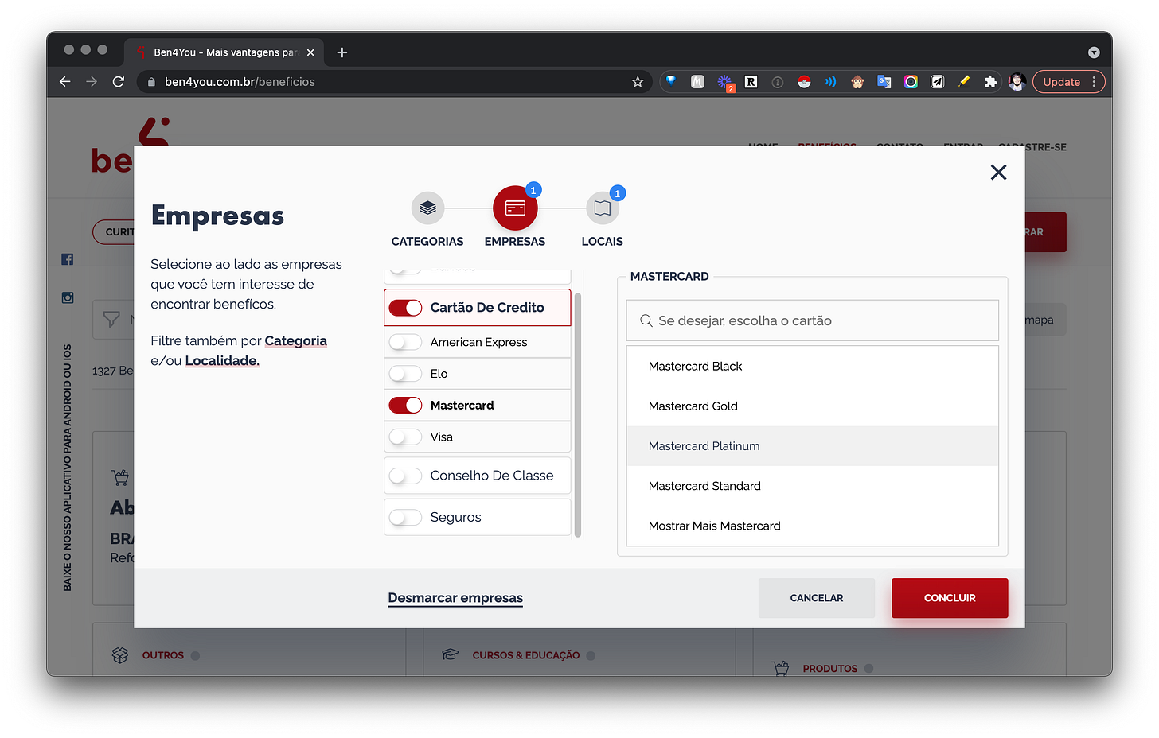
Task: Enable the Conselho De Classe switch
Action: (405, 476)
